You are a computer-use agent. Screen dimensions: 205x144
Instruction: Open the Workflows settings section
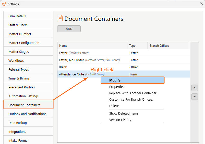(x=16, y=60)
